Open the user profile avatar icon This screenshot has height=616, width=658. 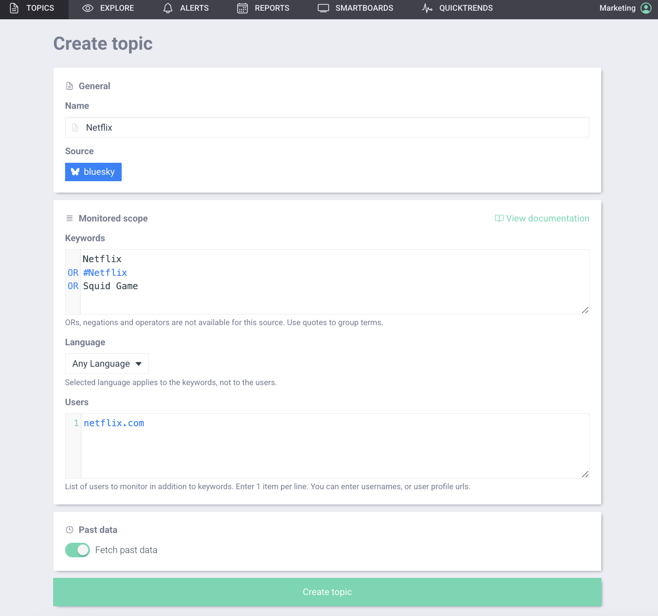(x=646, y=8)
